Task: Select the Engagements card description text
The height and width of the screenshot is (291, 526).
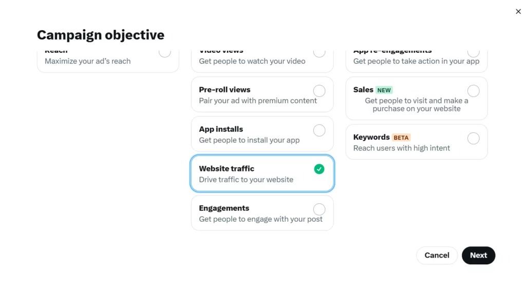Action: [260, 219]
